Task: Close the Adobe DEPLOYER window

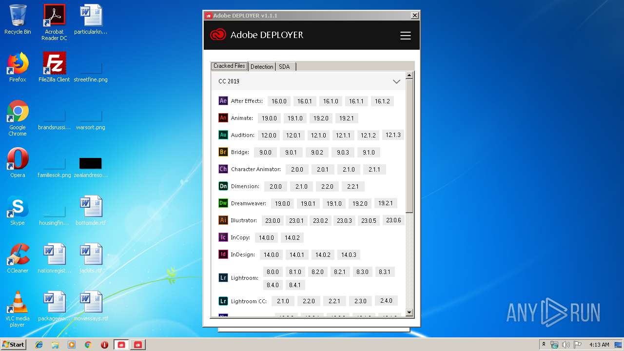Action: click(414, 16)
